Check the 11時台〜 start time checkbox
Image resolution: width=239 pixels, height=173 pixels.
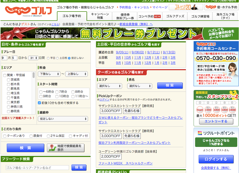[x=73, y=97]
